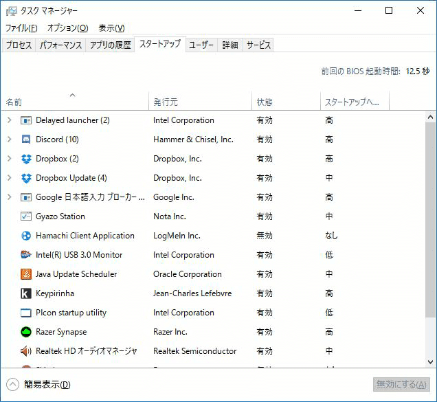437x402 pixels.
Task: Click the Task Manager title bar icon
Action: coord(11,11)
